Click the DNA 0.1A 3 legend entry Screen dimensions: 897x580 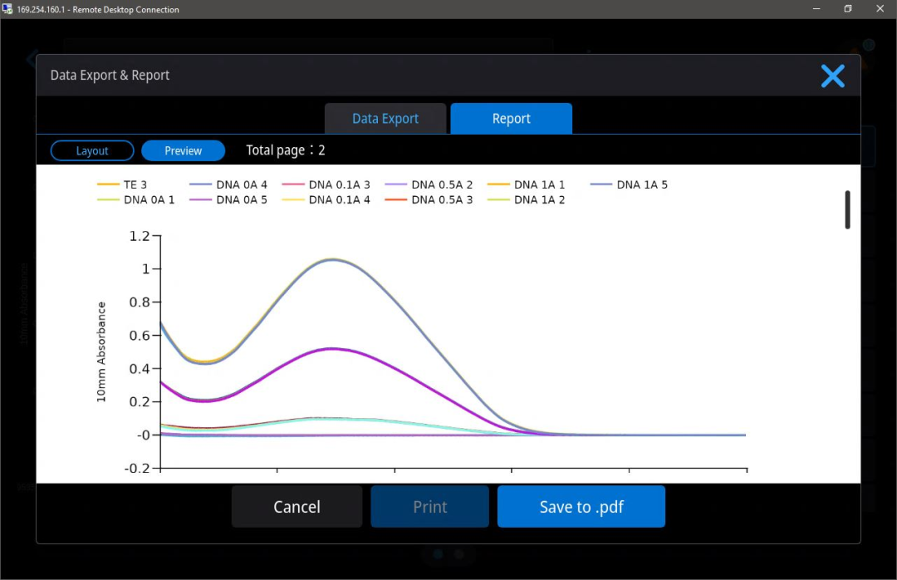click(326, 184)
